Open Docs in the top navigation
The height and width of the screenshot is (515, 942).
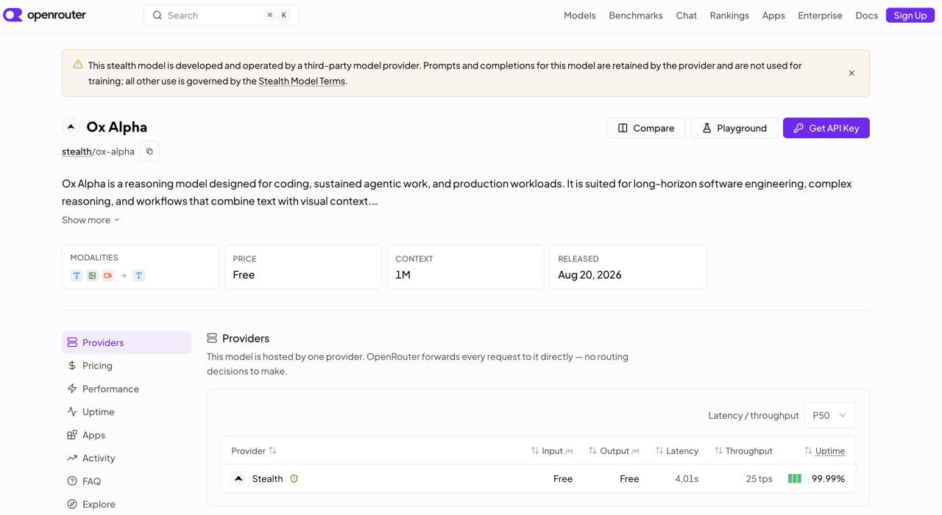[x=866, y=15]
